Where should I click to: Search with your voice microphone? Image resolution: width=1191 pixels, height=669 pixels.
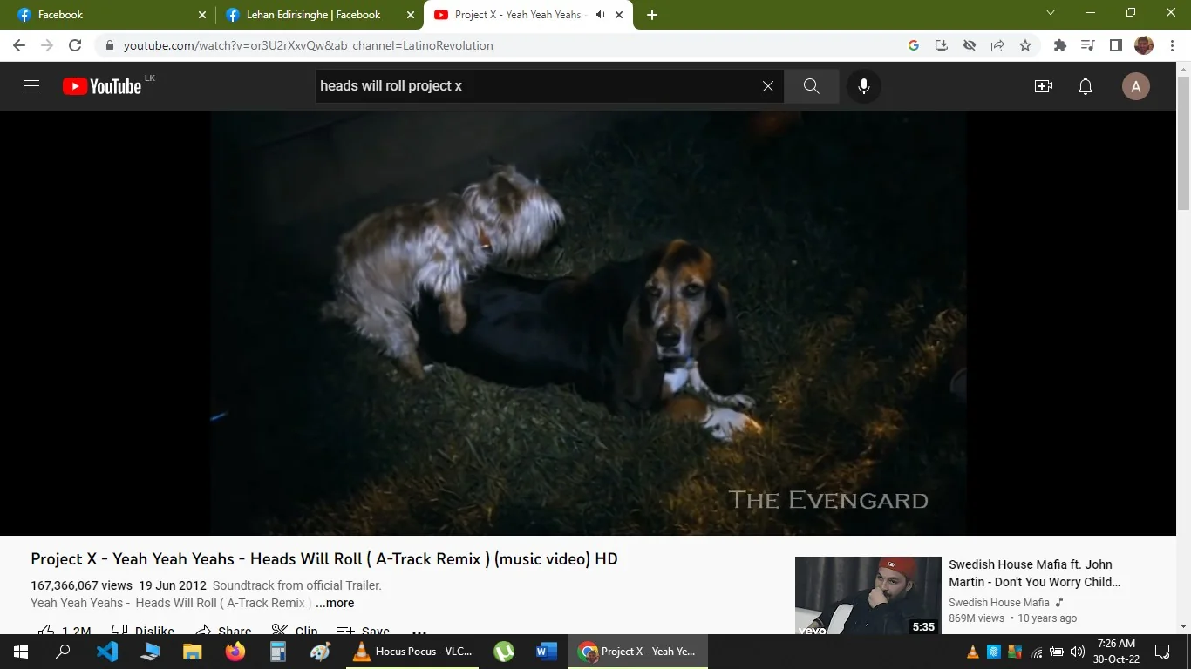coord(864,86)
